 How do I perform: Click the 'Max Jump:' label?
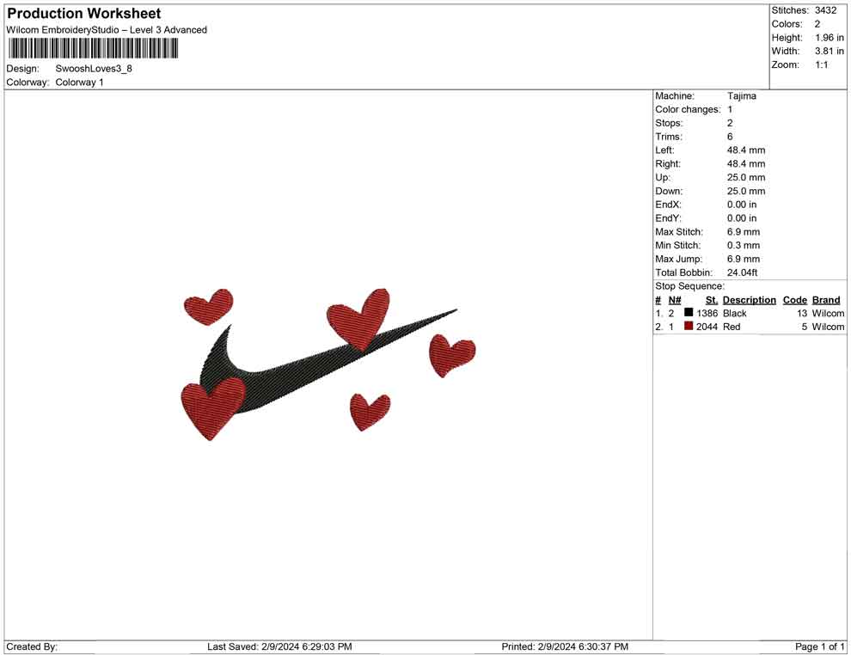click(x=678, y=259)
